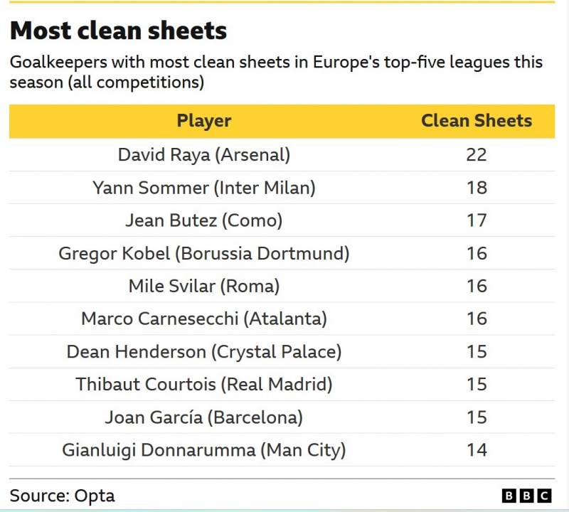
Task: Click the Jean Butez (Como) entry
Action: 204,220
